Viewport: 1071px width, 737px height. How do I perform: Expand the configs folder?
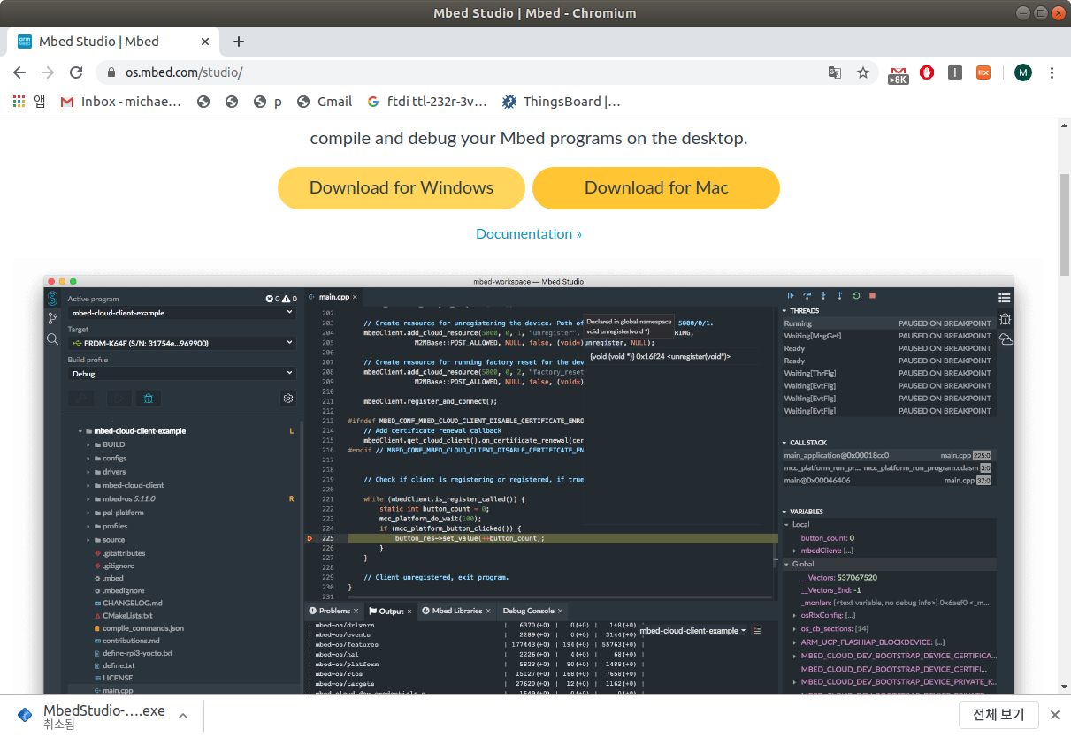click(x=88, y=458)
